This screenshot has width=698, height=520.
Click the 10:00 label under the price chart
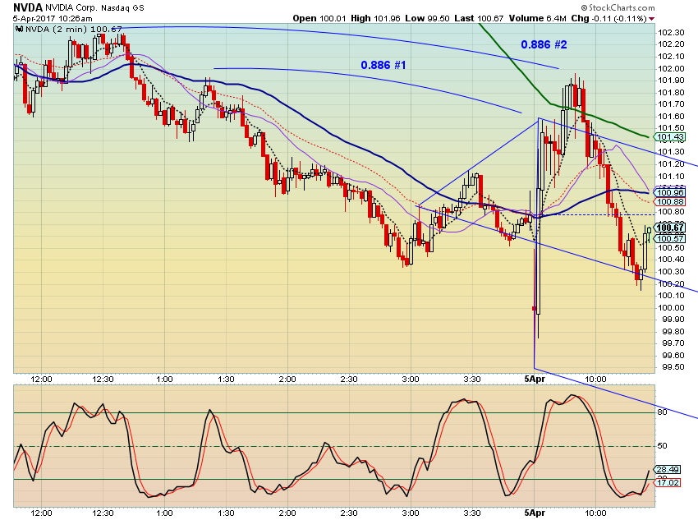pos(595,380)
